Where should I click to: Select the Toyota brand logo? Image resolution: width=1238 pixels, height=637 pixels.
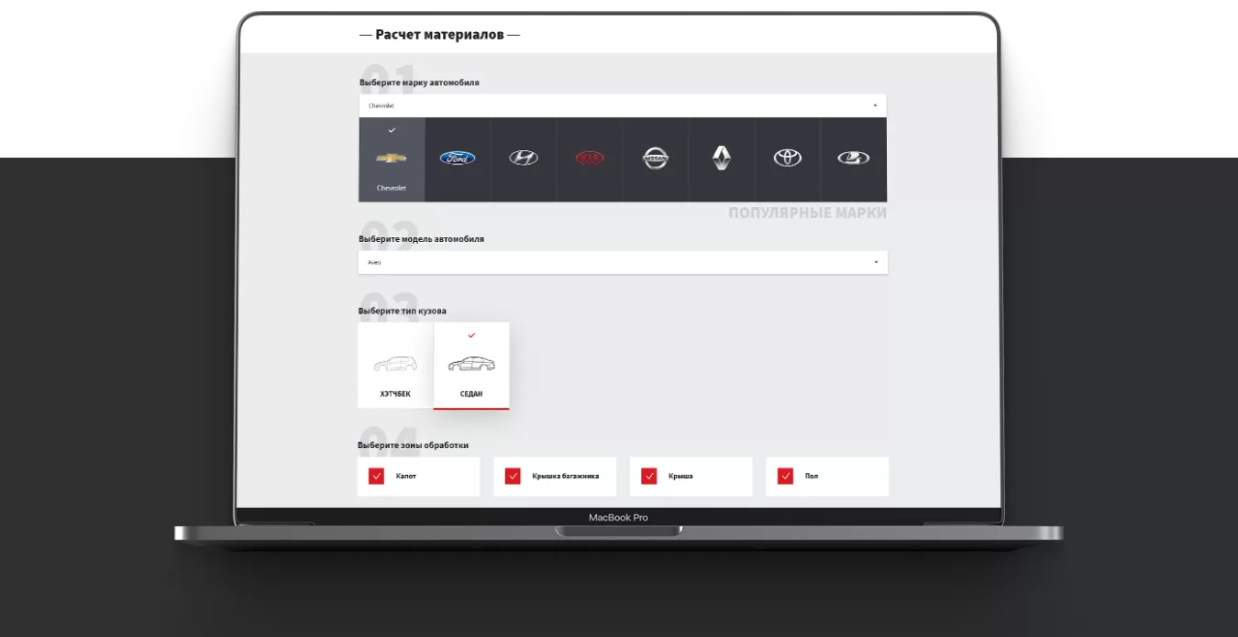pyautogui.click(x=788, y=159)
